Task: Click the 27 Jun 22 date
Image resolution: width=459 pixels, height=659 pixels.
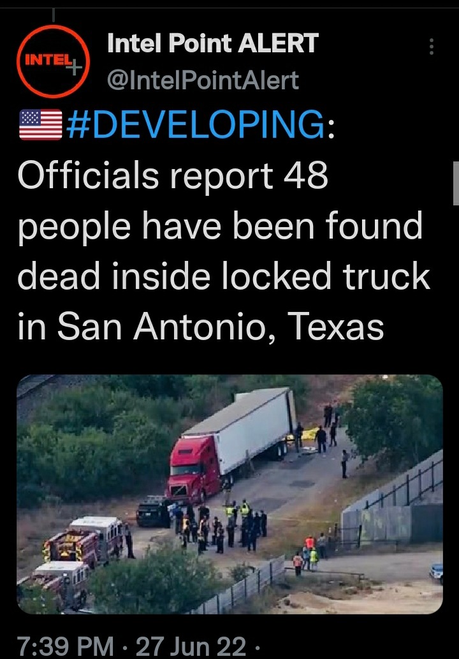Action: [x=191, y=646]
